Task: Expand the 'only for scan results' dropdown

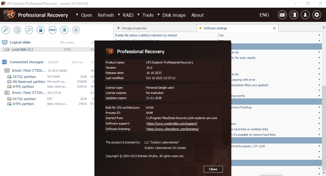Action: coord(319,58)
